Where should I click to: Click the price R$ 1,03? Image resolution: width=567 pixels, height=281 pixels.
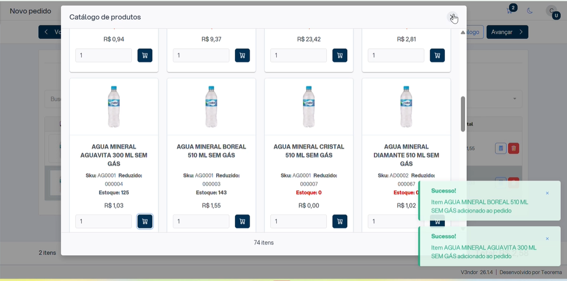click(x=114, y=205)
